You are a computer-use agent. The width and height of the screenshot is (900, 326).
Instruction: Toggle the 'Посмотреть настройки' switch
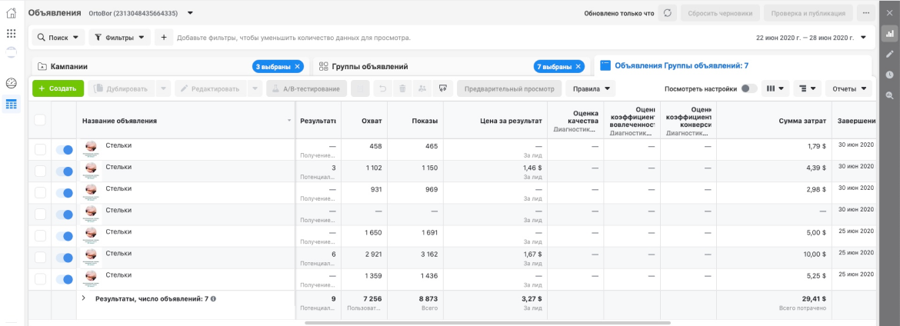(x=748, y=88)
